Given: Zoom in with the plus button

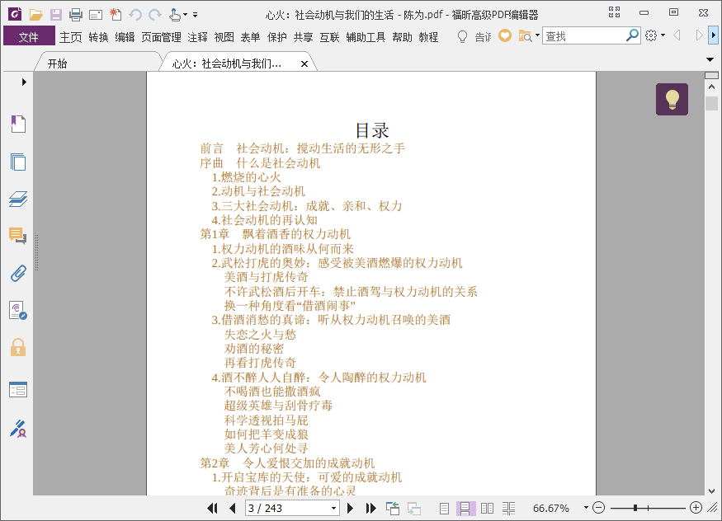Looking at the screenshot, I should coord(696,508).
